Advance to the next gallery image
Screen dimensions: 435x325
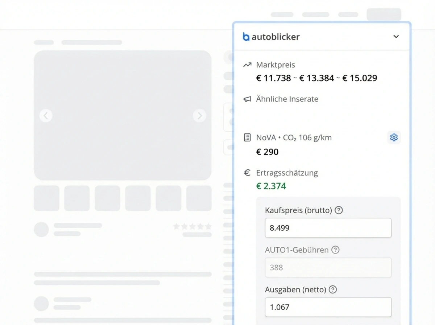pos(199,116)
